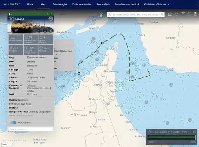This screenshot has height=147, width=199.
Task: Switch to the Search engine tab
Action: tap(60, 4)
